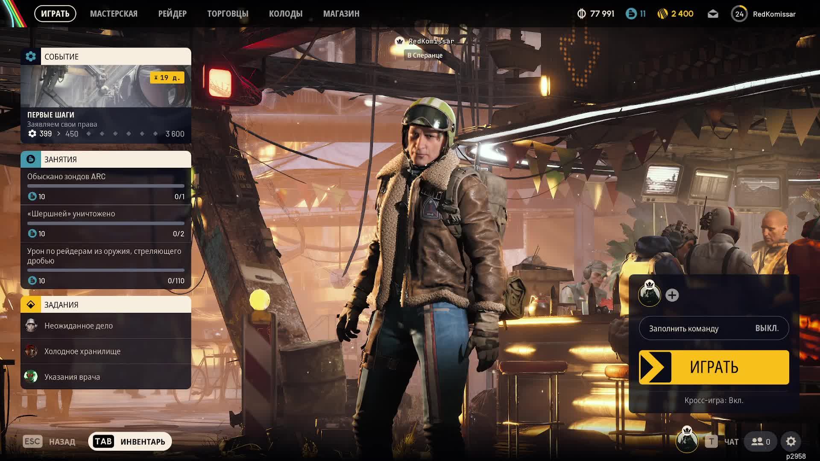Viewport: 820px width, 461px height.
Task: Click the «Шершней» уничтожено progress bar
Action: (106, 223)
